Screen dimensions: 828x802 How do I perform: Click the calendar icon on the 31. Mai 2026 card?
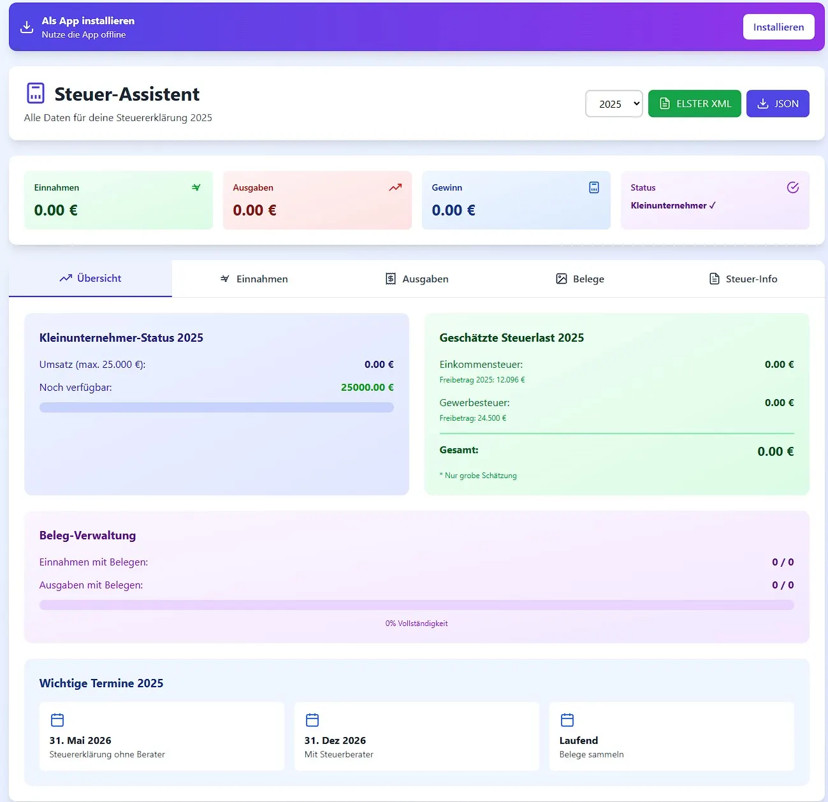[57, 719]
